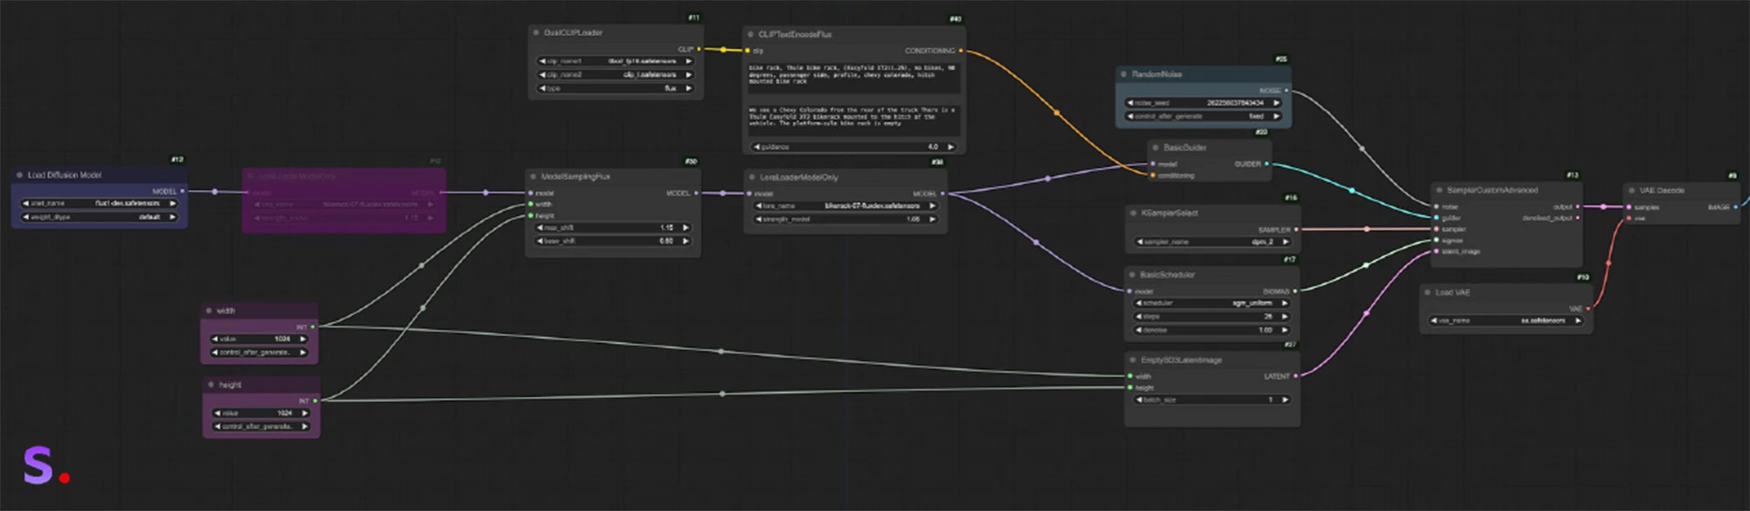Viewport: 1750px width, 511px height.
Task: Open the clip_name2 dropdown in DualCLIPLoader
Action: pyautogui.click(x=615, y=74)
